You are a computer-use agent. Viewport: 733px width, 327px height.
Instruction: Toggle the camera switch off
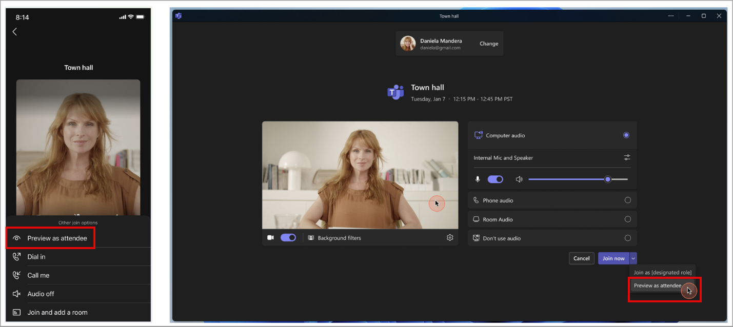[288, 238]
